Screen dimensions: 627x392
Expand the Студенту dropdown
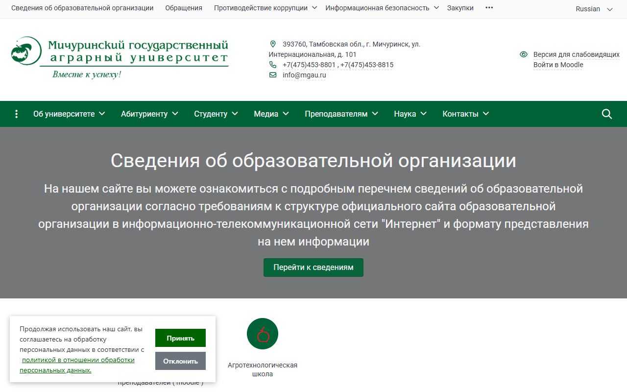[216, 114]
